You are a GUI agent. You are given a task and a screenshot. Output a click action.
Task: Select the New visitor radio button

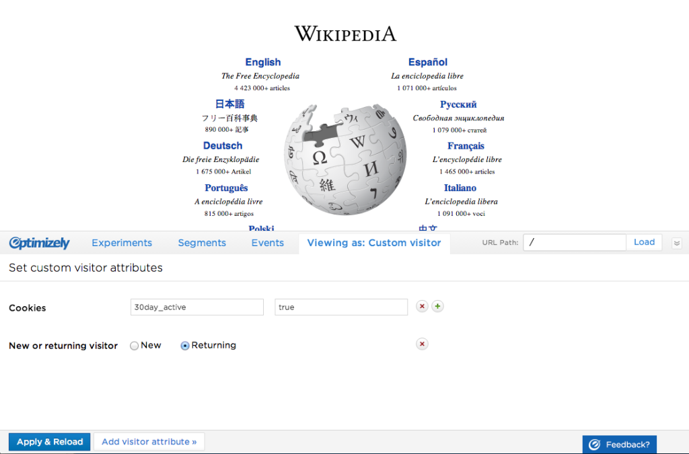pos(135,345)
